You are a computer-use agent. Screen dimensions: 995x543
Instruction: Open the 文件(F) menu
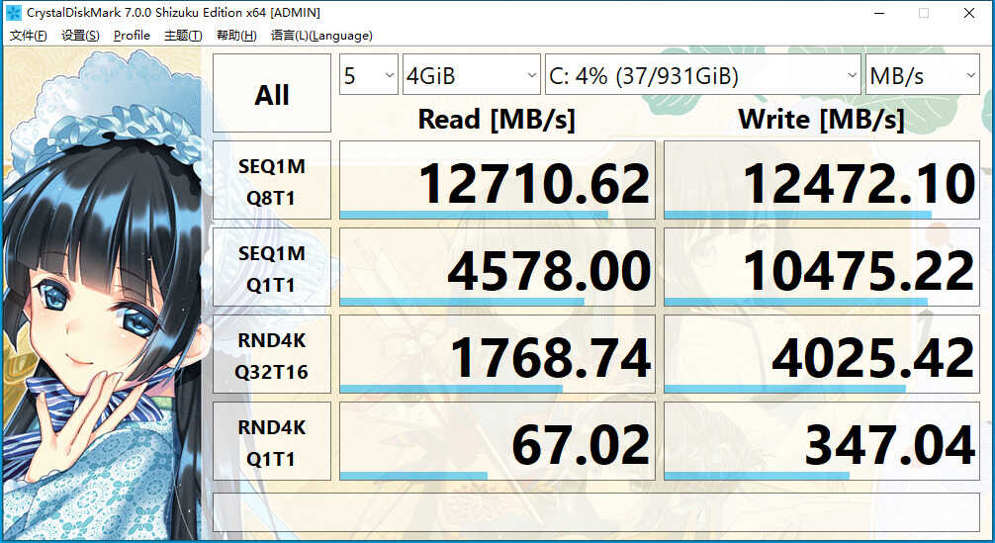28,36
